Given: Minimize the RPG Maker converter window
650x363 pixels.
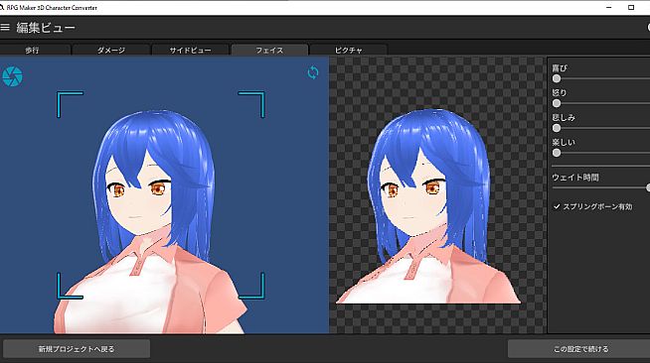Looking at the screenshot, I should tap(609, 8).
